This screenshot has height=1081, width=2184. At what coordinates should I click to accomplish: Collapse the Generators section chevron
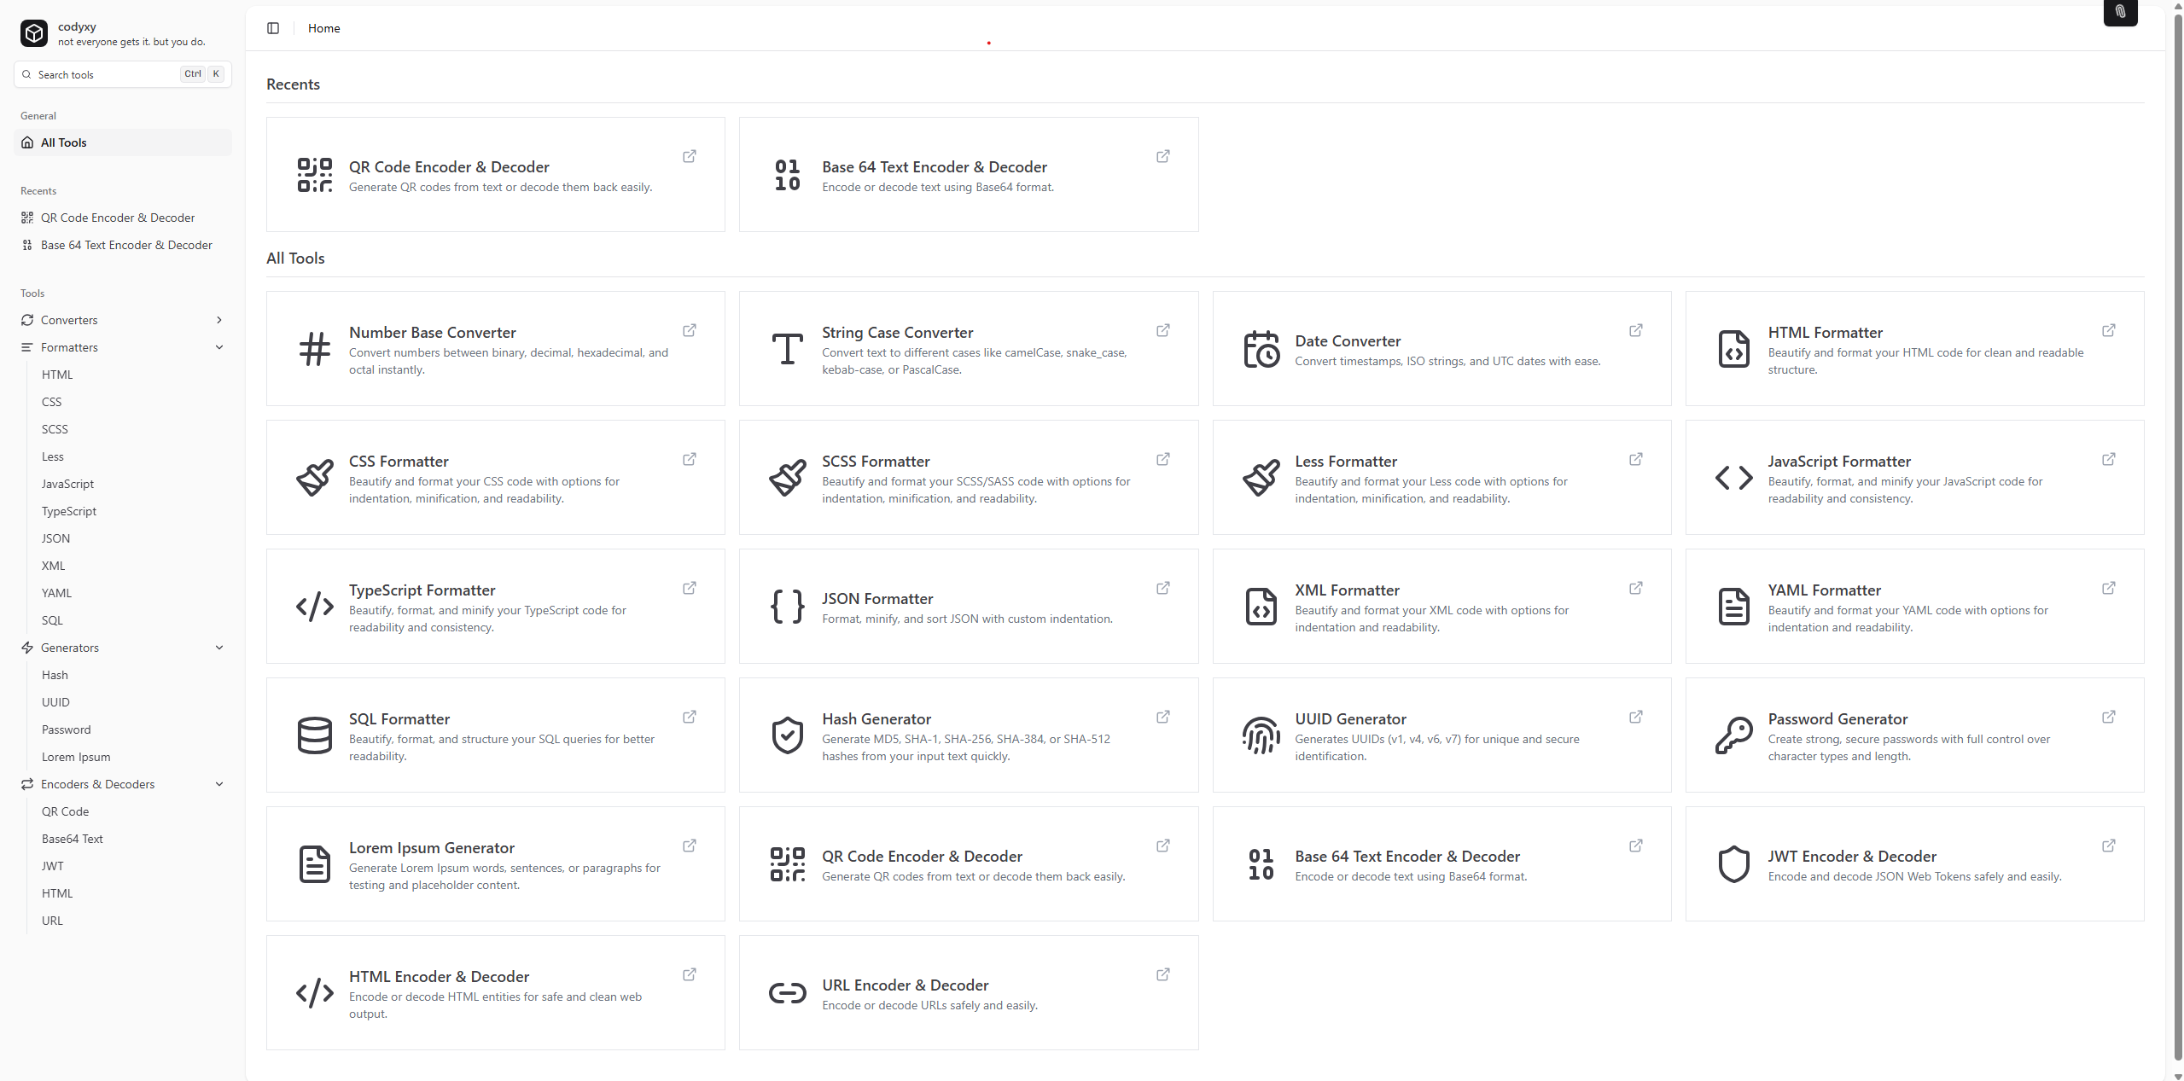(x=219, y=648)
